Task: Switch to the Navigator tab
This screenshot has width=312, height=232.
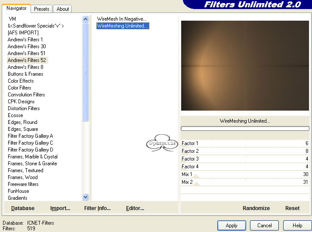Action: tap(16, 8)
